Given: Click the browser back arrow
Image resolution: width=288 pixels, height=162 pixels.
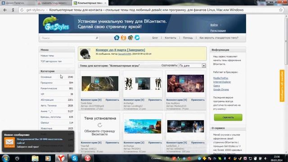Looking at the screenshot, I should pyautogui.click(x=5, y=10).
